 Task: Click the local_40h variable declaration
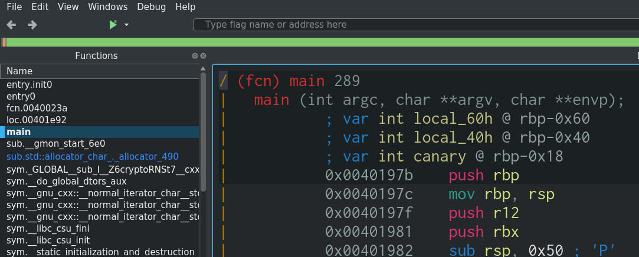pyautogui.click(x=458, y=138)
